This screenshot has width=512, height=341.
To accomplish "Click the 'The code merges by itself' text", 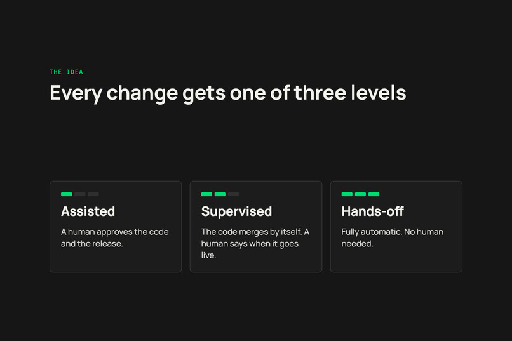I will [252, 232].
